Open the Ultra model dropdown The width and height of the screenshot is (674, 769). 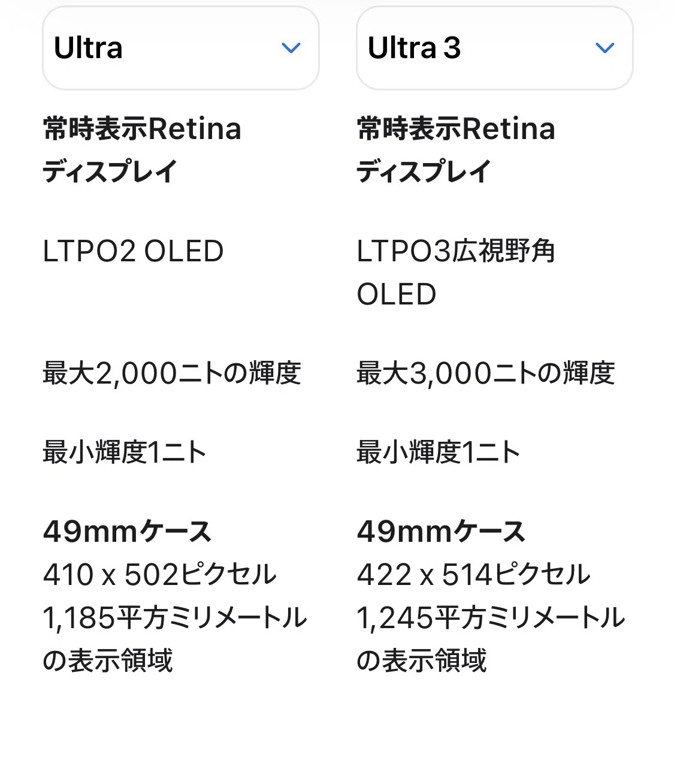[180, 48]
